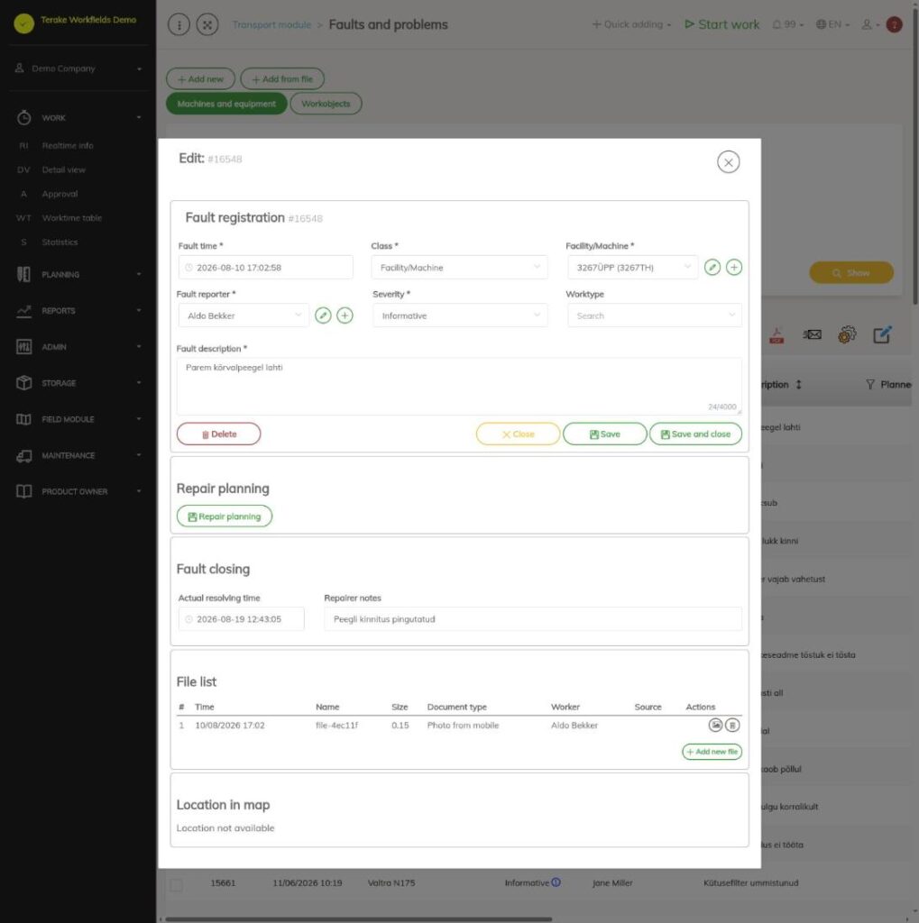This screenshot has height=923, width=919.
Task: Click the edit note icon above table
Action: tap(882, 335)
